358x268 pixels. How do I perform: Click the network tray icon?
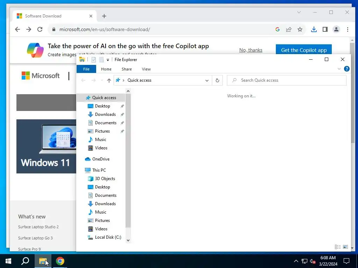point(305,261)
